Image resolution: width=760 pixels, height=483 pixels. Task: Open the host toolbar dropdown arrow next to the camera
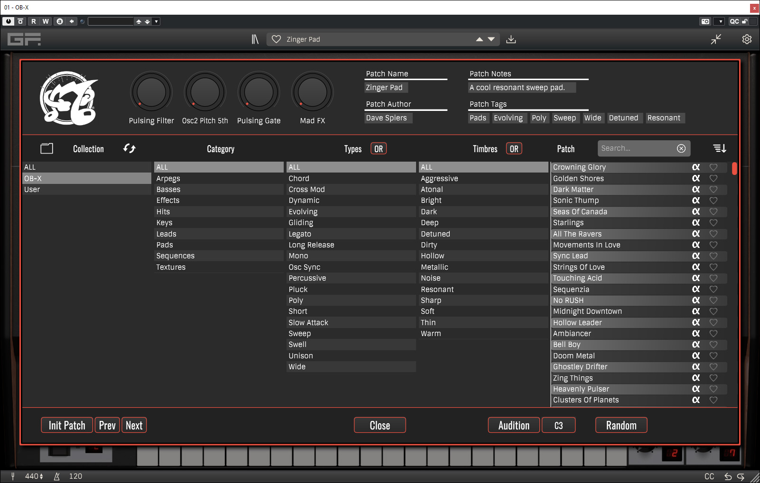(x=720, y=21)
